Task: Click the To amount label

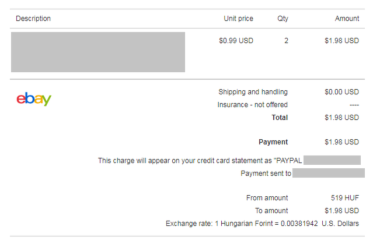Action: pos(271,211)
